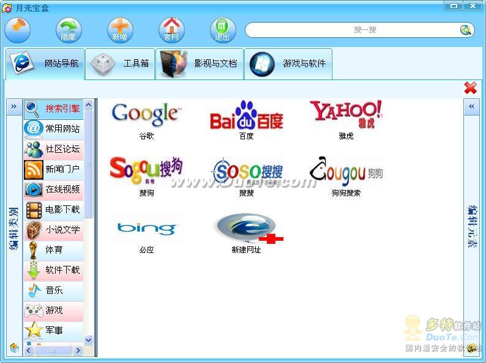Click the 新增 add button

coord(120,30)
